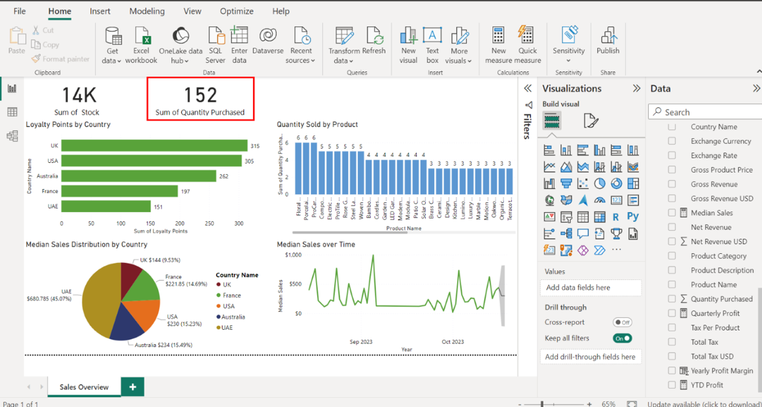Select the Python visual icon

[632, 217]
